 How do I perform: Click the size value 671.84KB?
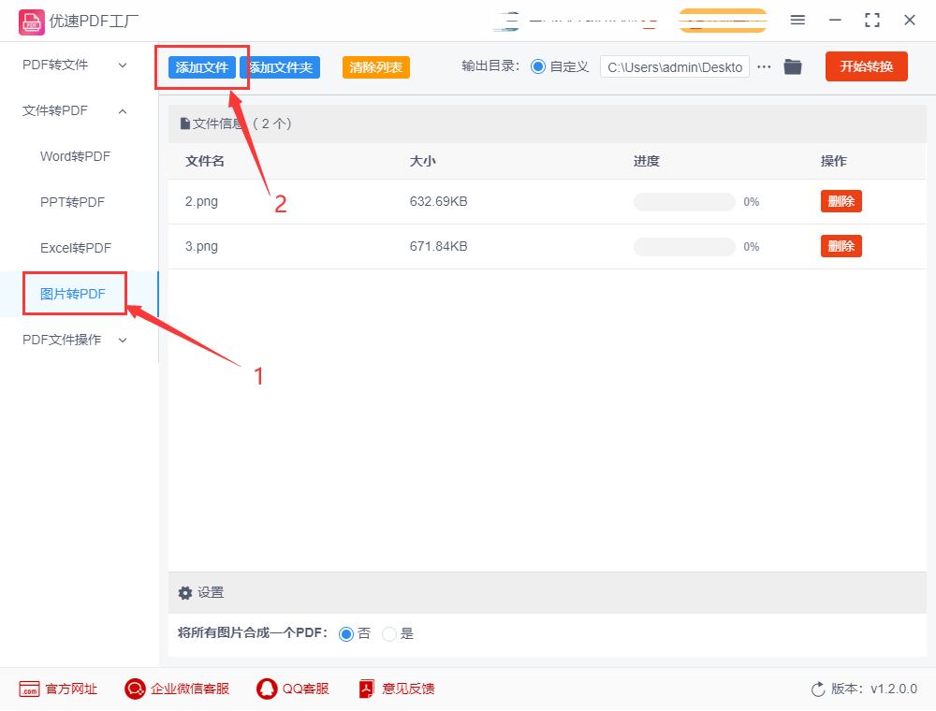coord(438,246)
